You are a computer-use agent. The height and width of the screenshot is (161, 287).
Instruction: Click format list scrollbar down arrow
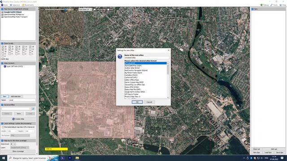[x=168, y=97]
